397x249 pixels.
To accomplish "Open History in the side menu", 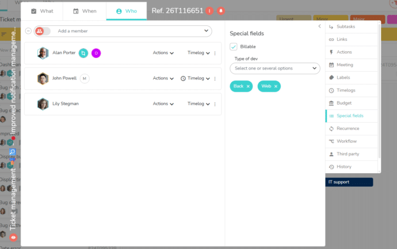I will [352, 167].
